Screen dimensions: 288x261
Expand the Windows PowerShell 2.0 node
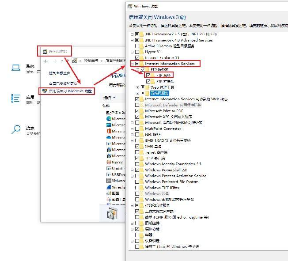coord(132,170)
